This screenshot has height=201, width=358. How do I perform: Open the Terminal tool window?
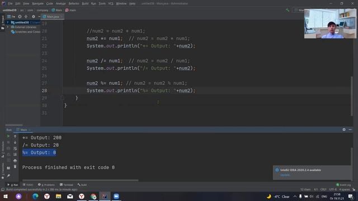coord(67,185)
